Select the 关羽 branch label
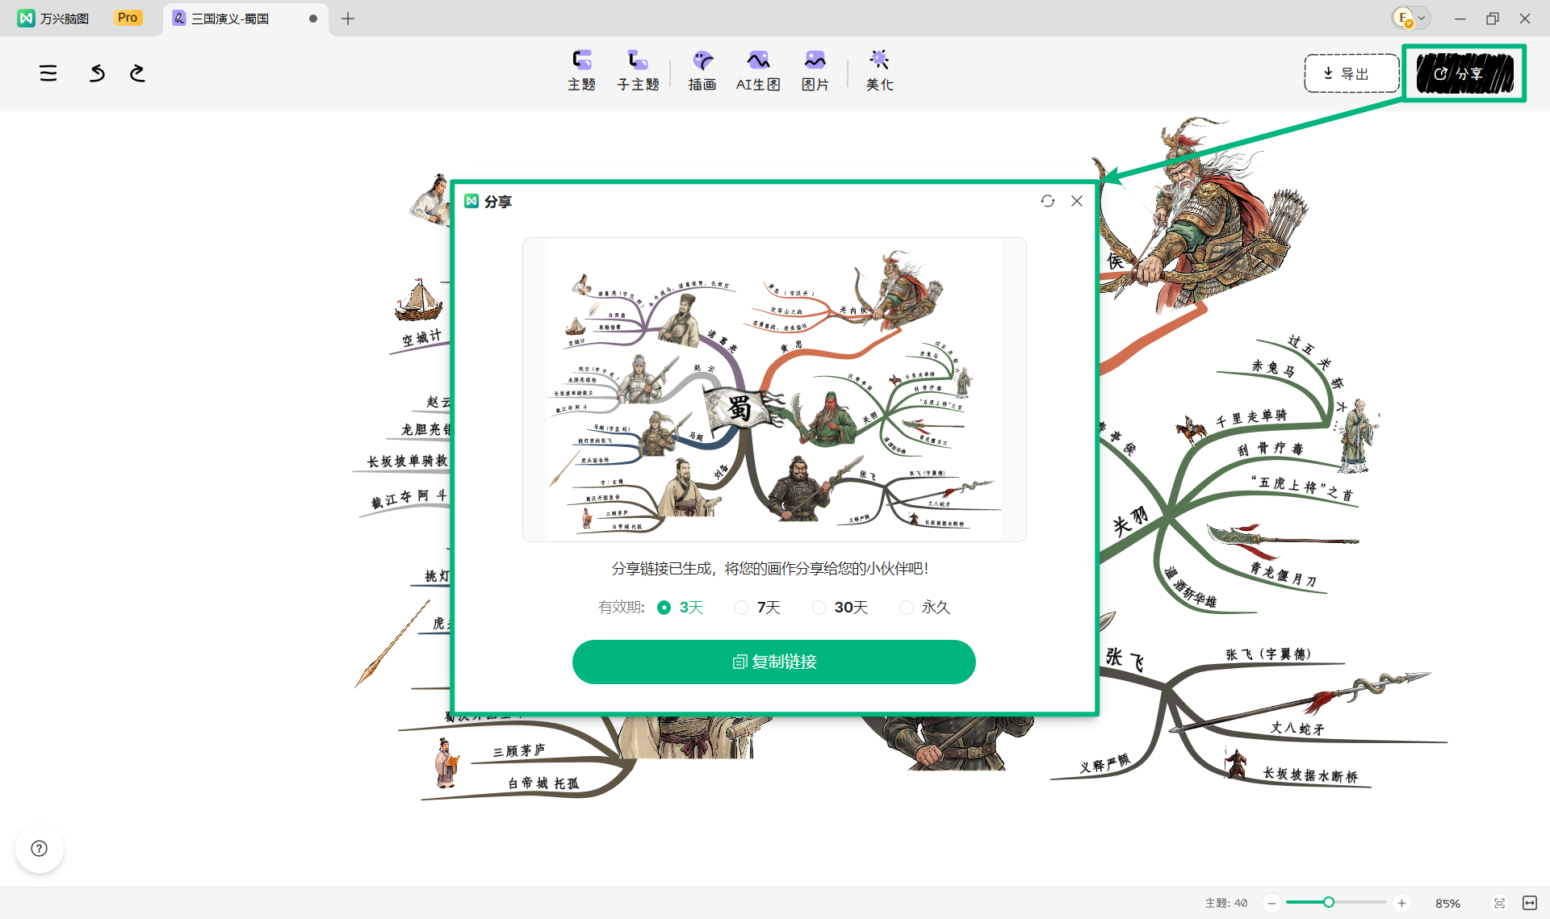Viewport: 1550px width, 919px height. click(x=1130, y=521)
